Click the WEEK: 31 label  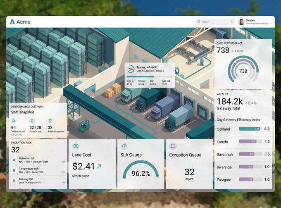click(222, 94)
